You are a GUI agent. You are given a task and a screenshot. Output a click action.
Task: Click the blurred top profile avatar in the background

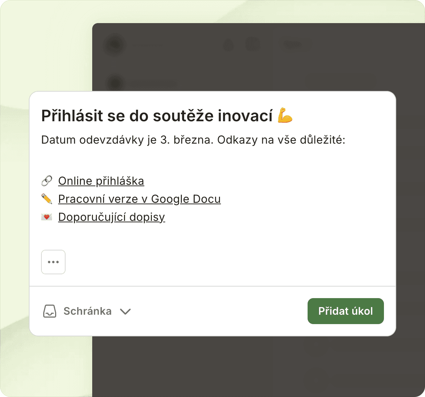click(x=115, y=45)
